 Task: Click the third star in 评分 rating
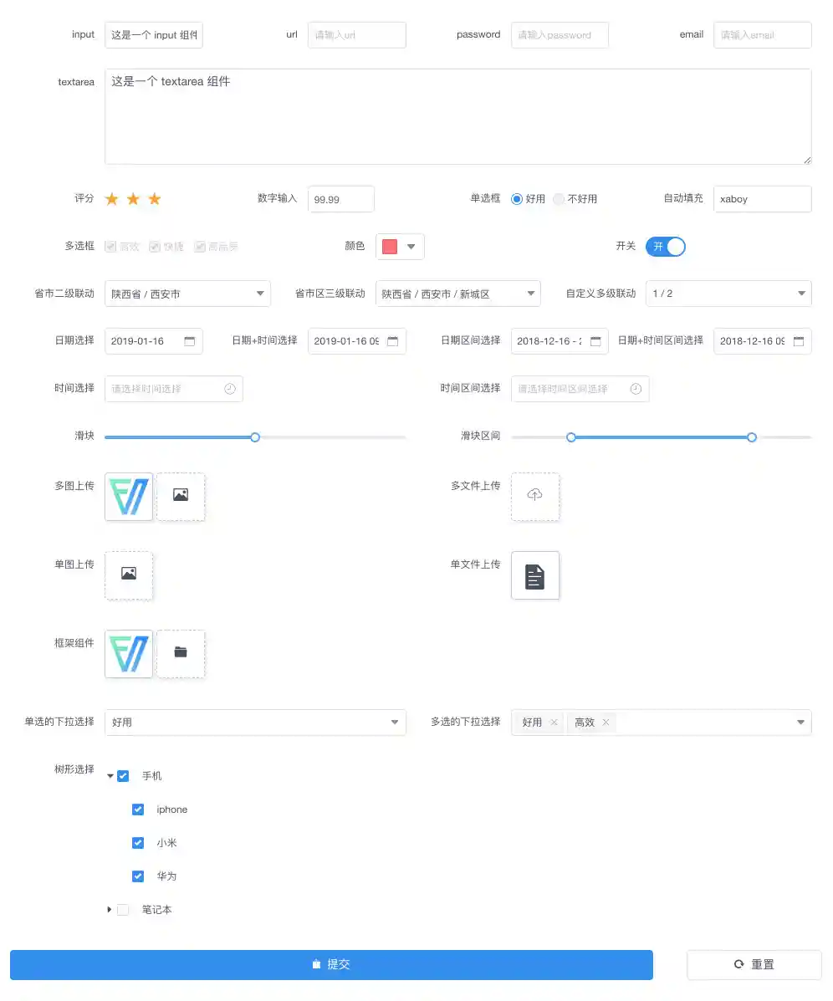154,198
